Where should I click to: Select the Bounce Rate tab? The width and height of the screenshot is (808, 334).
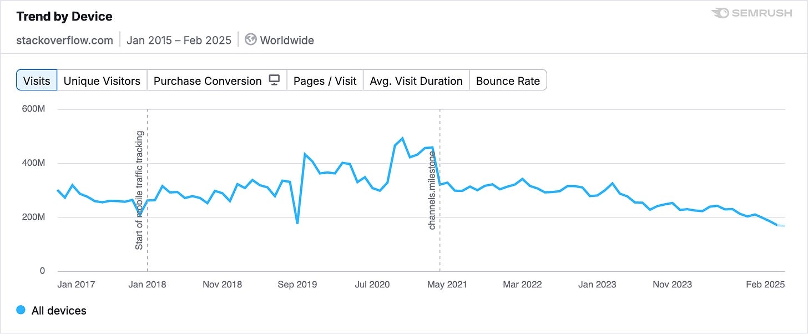[x=508, y=80]
